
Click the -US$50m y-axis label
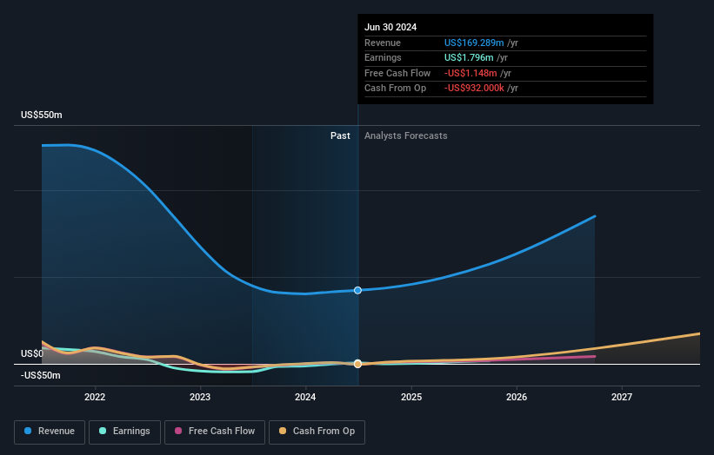(41, 375)
